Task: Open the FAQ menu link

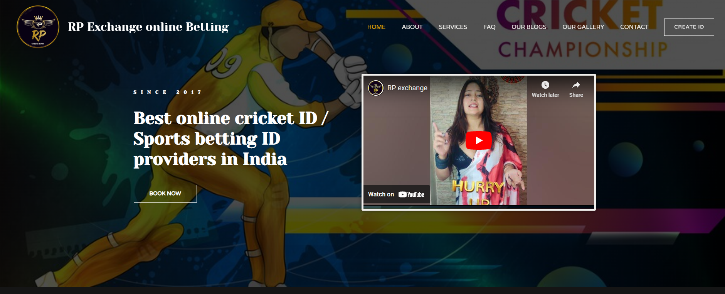Action: tap(489, 27)
